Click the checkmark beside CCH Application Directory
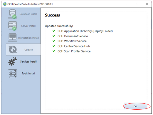Viewport: 153px width, 115px height. pyautogui.click(x=54, y=31)
